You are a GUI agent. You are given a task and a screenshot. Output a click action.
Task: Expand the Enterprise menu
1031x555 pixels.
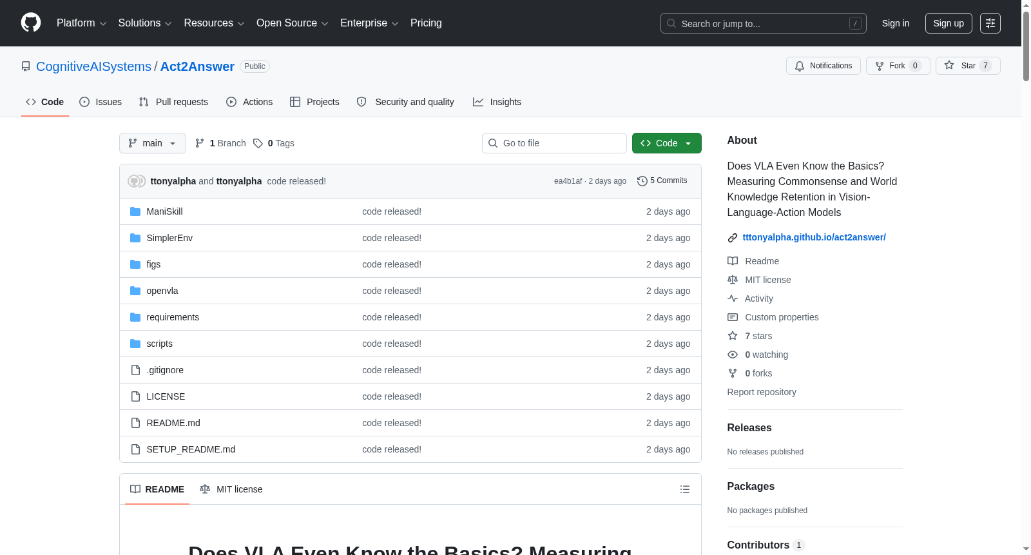[369, 23]
